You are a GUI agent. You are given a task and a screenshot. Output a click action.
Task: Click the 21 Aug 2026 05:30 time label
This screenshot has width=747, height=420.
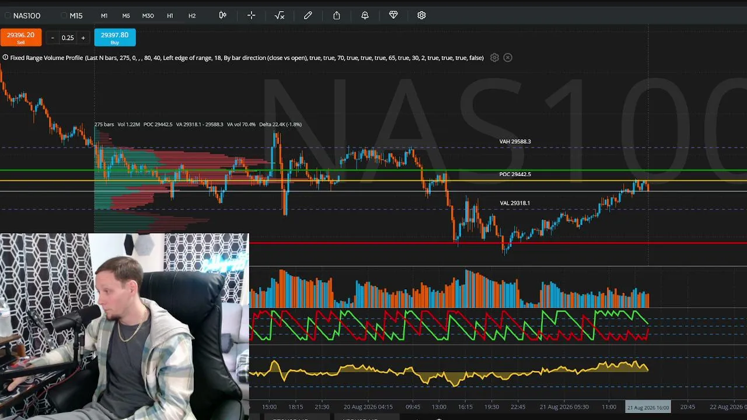click(564, 407)
